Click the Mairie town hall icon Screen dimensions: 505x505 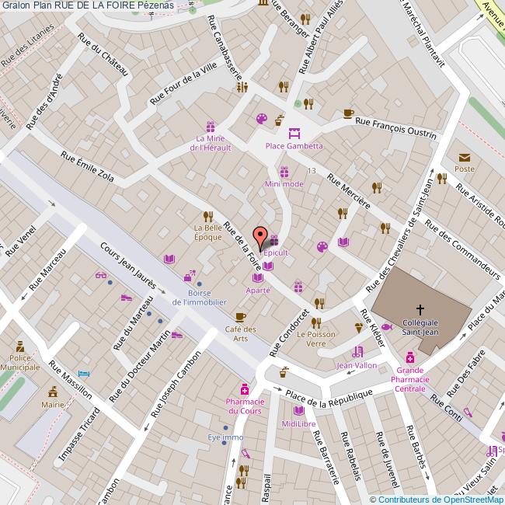coord(53,391)
